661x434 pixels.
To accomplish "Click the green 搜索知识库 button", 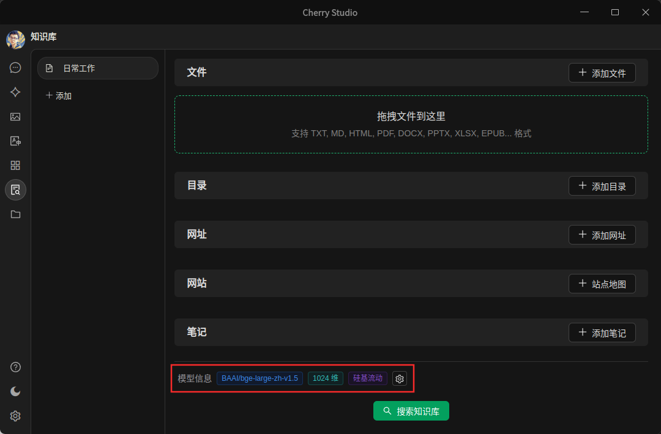I will (411, 411).
